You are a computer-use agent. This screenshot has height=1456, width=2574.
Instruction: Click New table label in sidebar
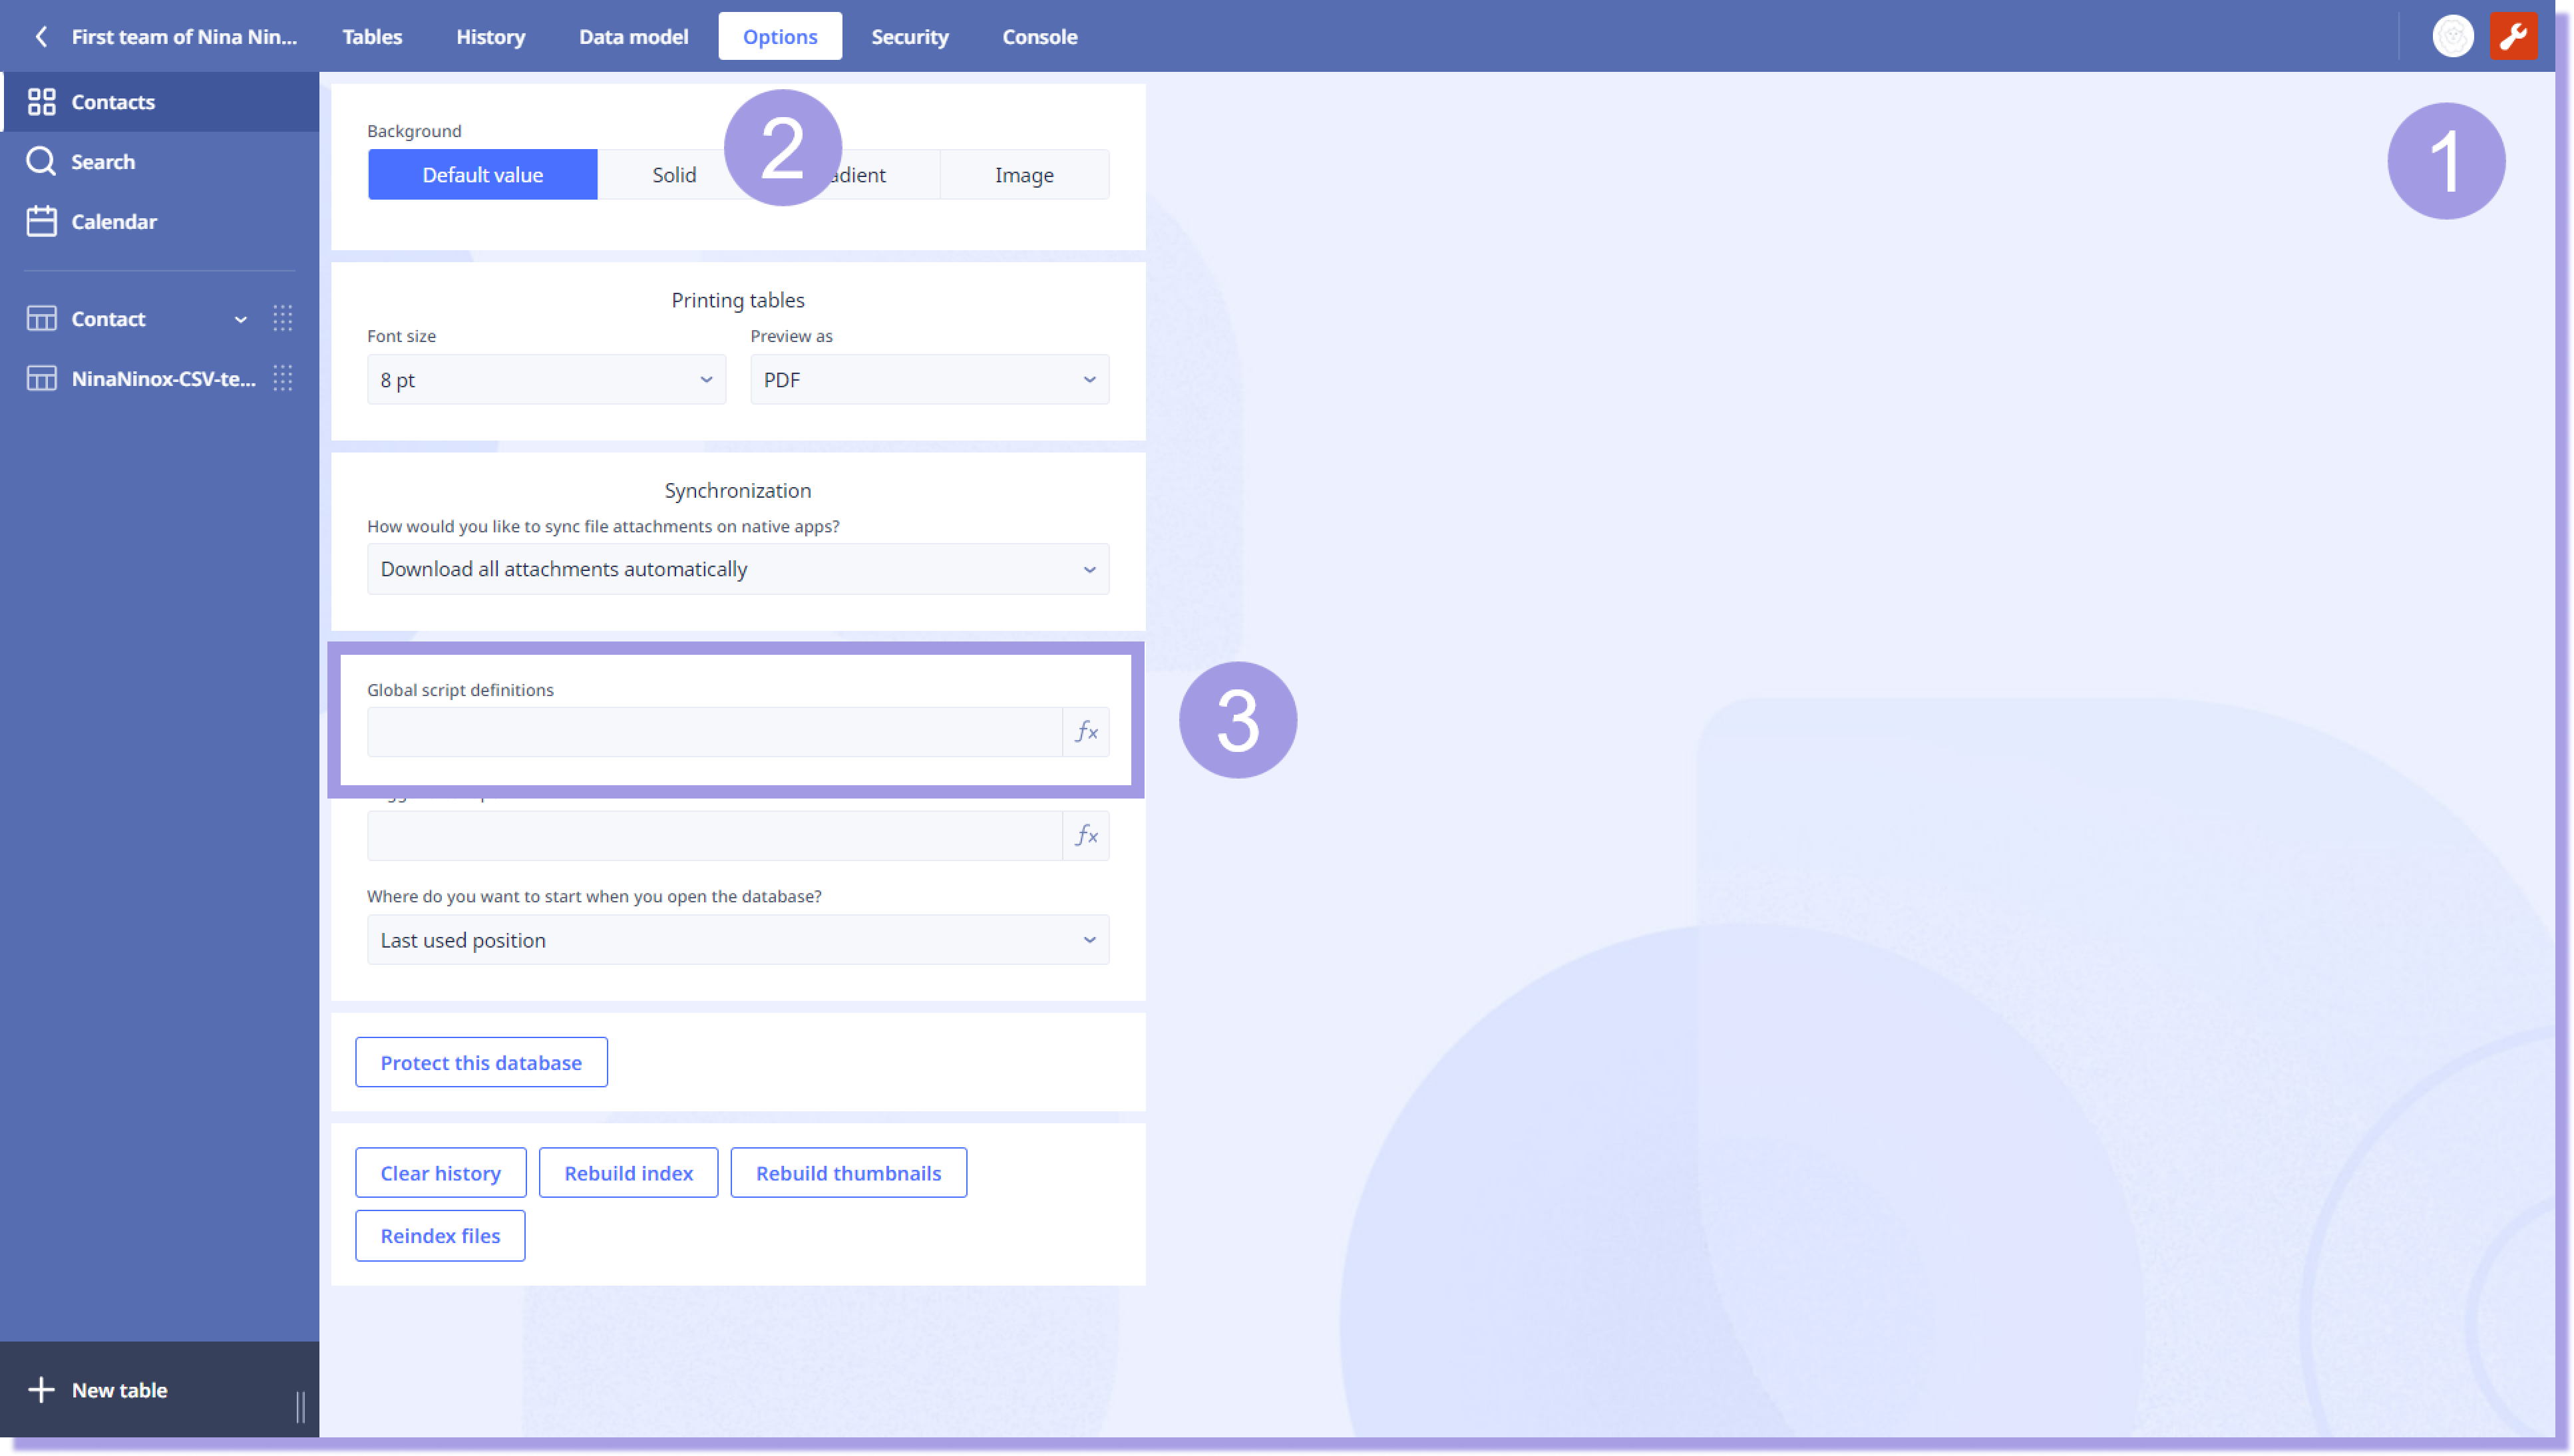tap(120, 1390)
